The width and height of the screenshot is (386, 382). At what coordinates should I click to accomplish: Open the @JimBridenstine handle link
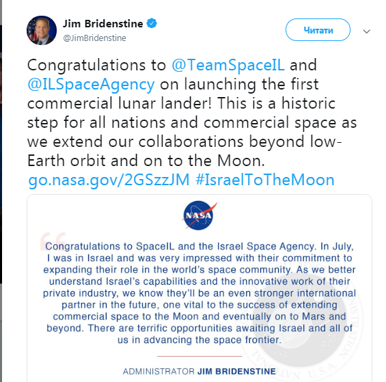(94, 38)
